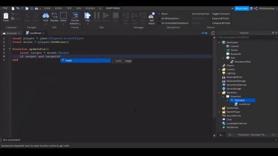Viewport: 278px width, 156px height.
Task: Click the Navigate Back arrow
Action: pos(27,16)
